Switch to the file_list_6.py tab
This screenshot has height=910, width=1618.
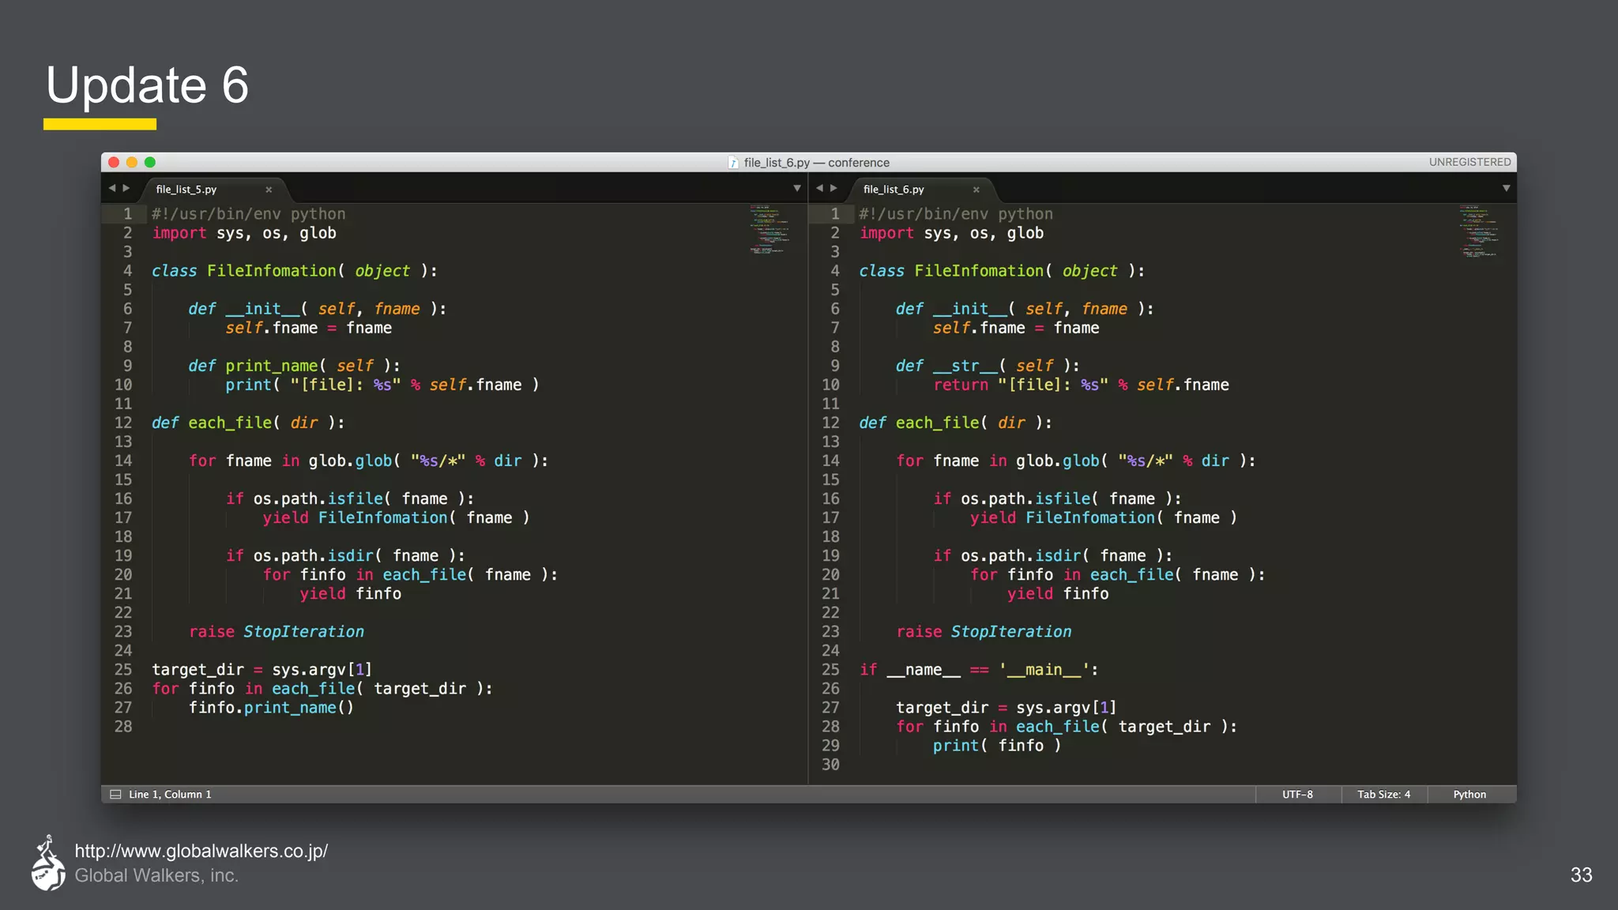(x=894, y=190)
